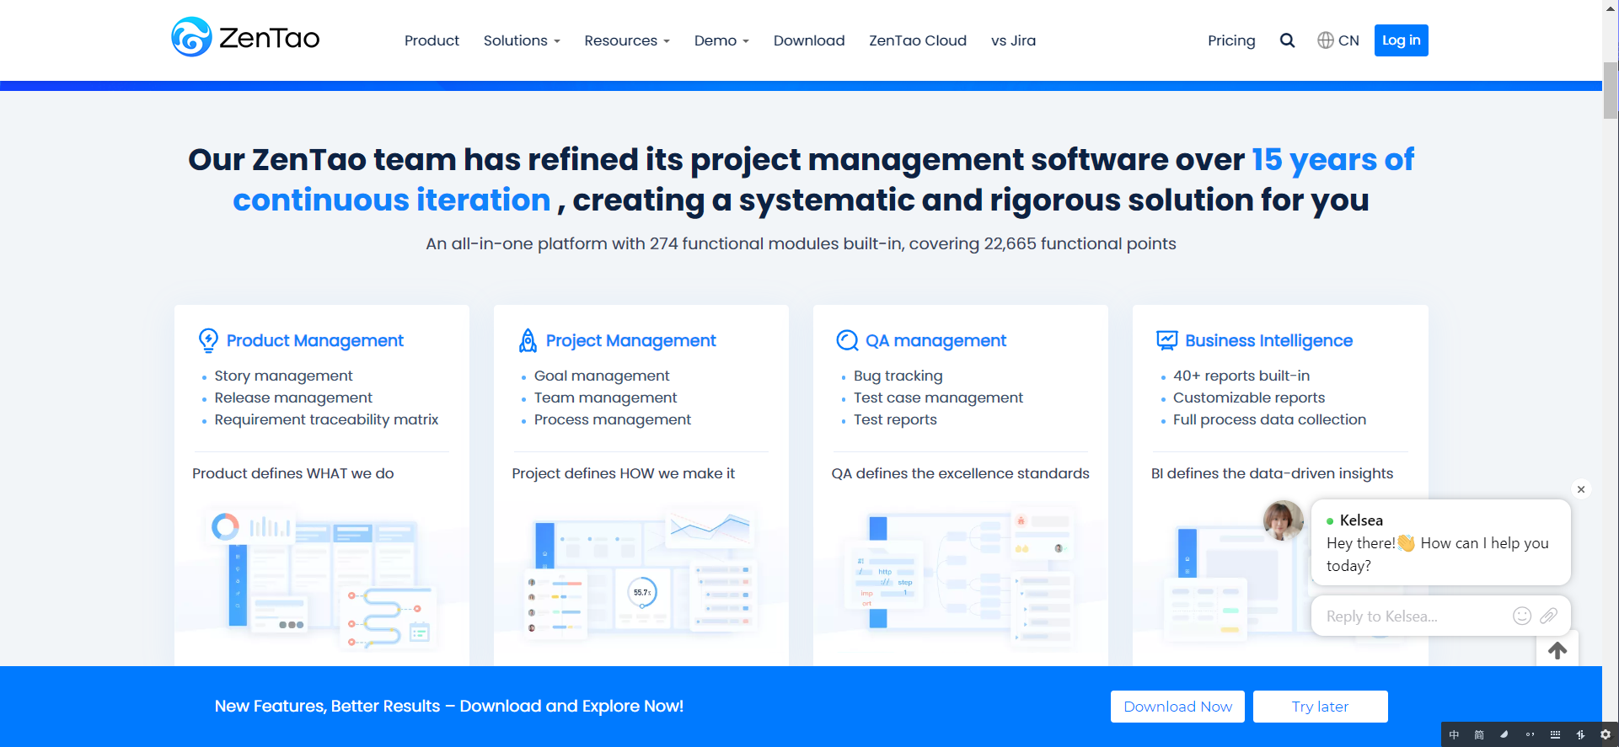Click 'Test reports' list item
The height and width of the screenshot is (747, 1619).
point(895,419)
